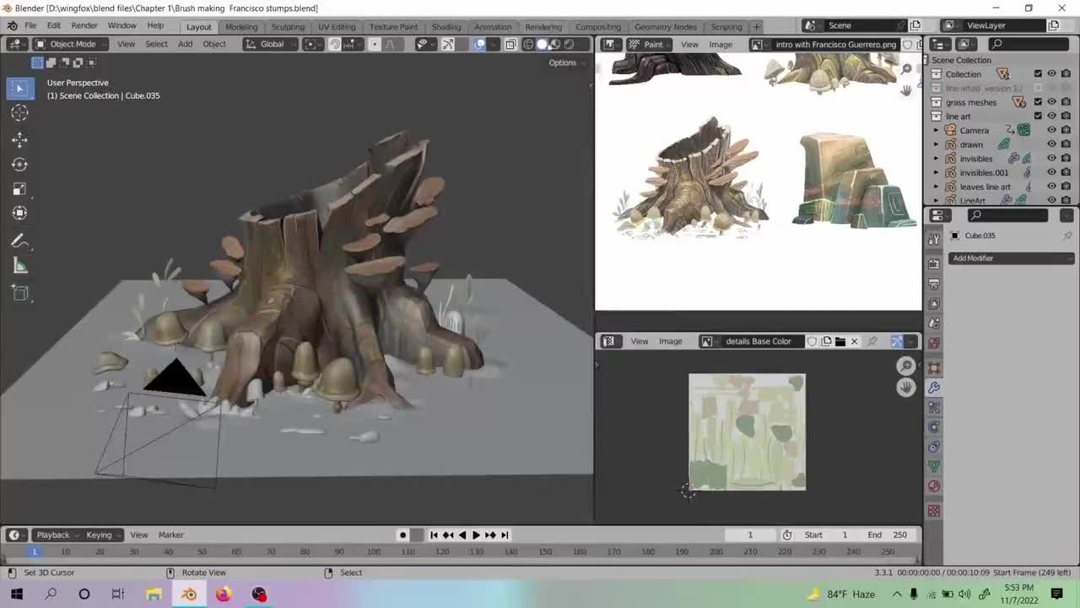Toggle auto keying record button
This screenshot has height=608, width=1080.
coord(402,535)
